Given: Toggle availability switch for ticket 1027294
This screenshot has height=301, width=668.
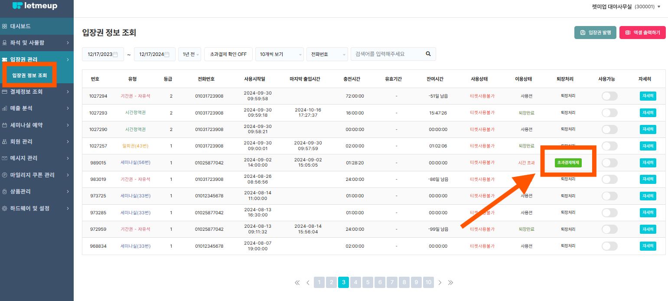Looking at the screenshot, I should [609, 96].
